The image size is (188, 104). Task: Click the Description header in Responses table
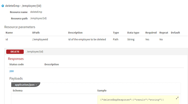52,64
